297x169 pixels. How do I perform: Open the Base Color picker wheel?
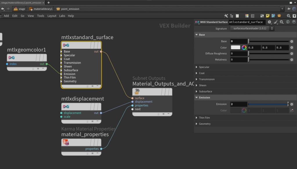[x=244, y=47]
